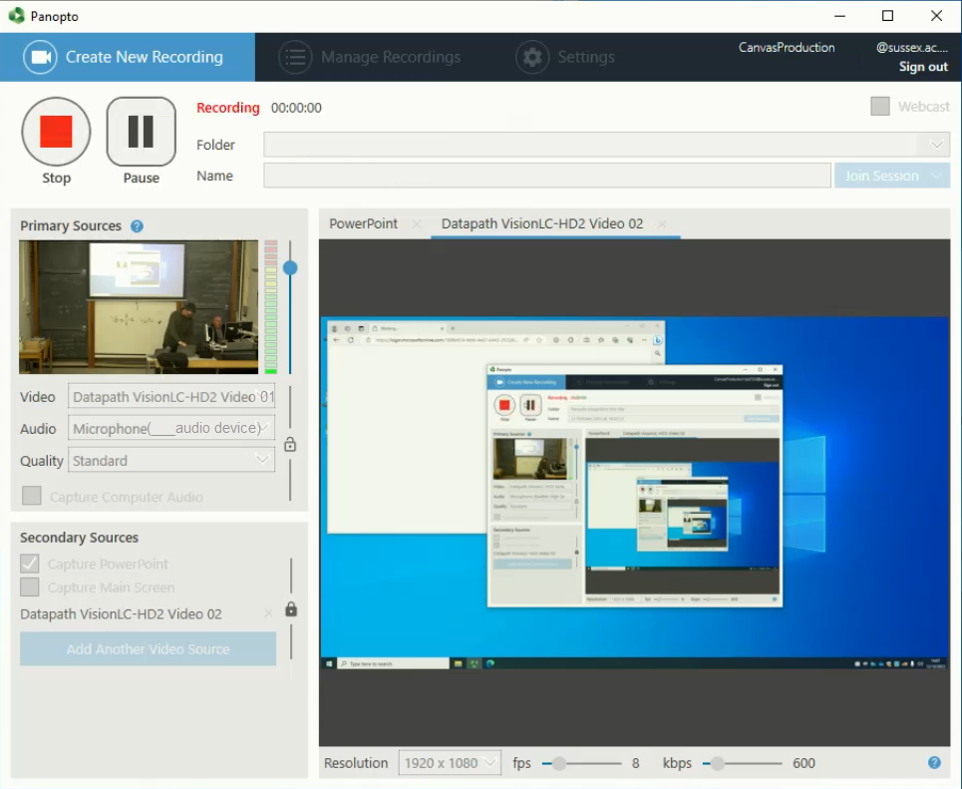The height and width of the screenshot is (789, 962).
Task: Click the secondary source video preview area
Action: 634,493
